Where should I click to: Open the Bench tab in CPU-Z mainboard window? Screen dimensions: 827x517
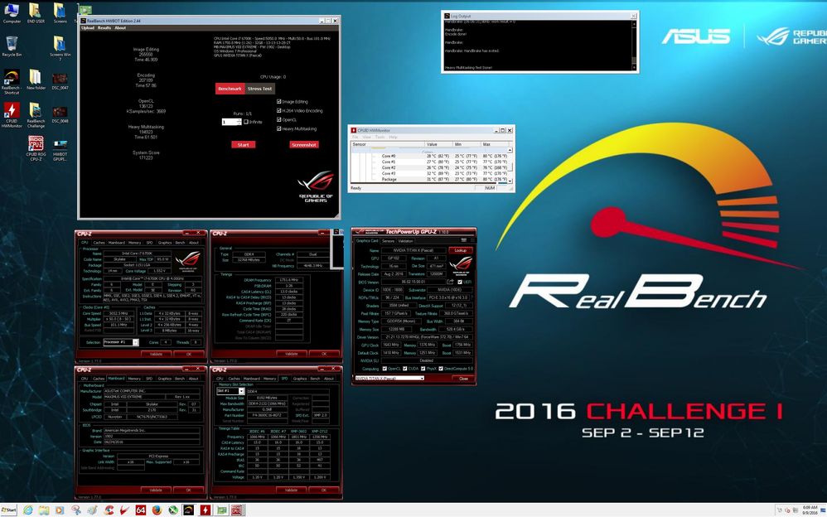[179, 379]
